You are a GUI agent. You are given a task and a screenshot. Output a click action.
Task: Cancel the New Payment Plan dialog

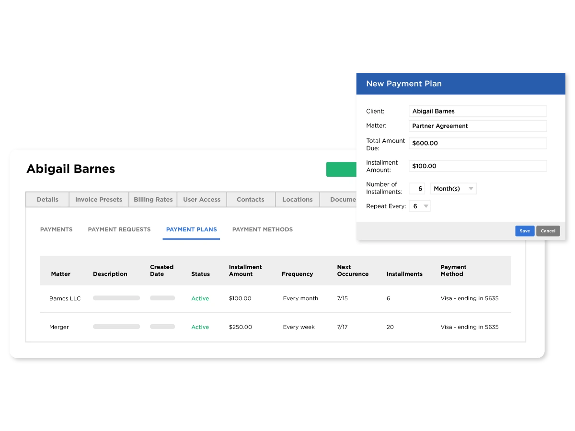pos(548,231)
